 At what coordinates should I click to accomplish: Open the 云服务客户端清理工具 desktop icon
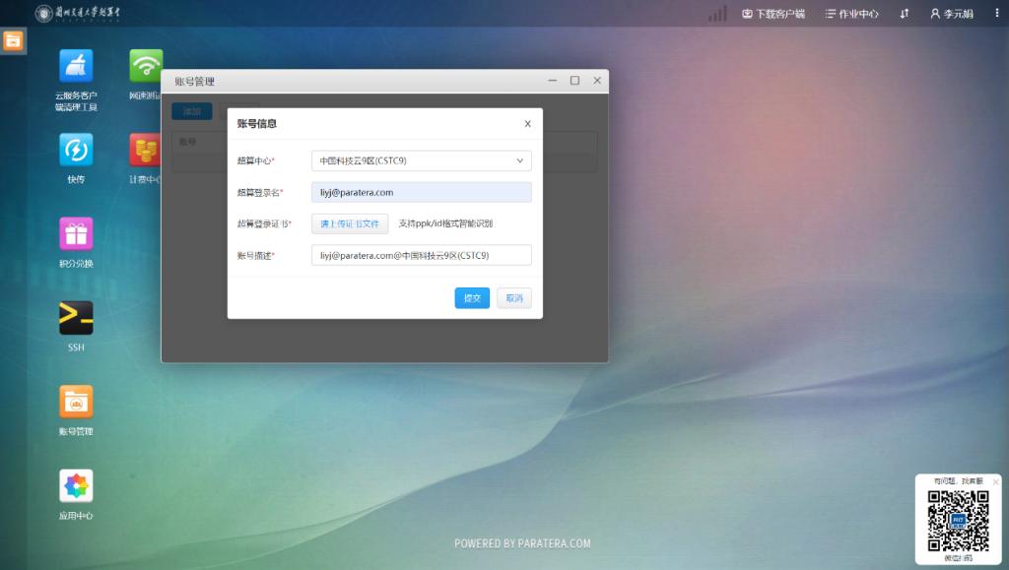tap(76, 67)
